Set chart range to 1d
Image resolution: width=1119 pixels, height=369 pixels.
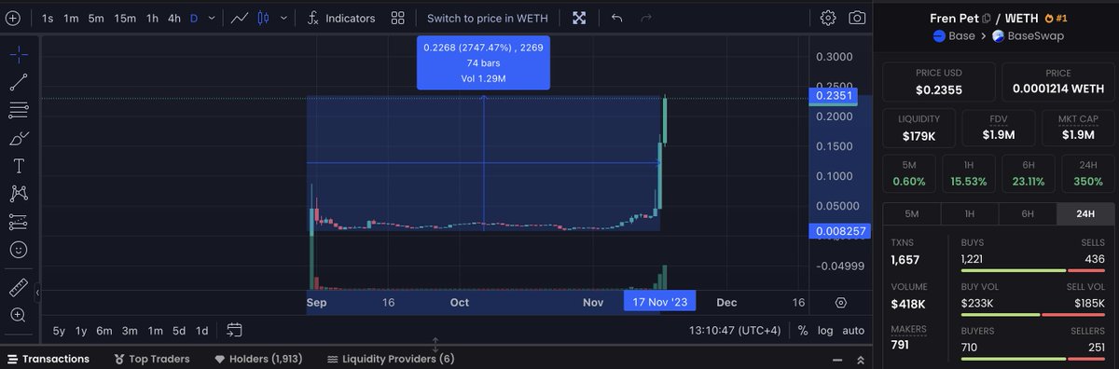pos(201,330)
